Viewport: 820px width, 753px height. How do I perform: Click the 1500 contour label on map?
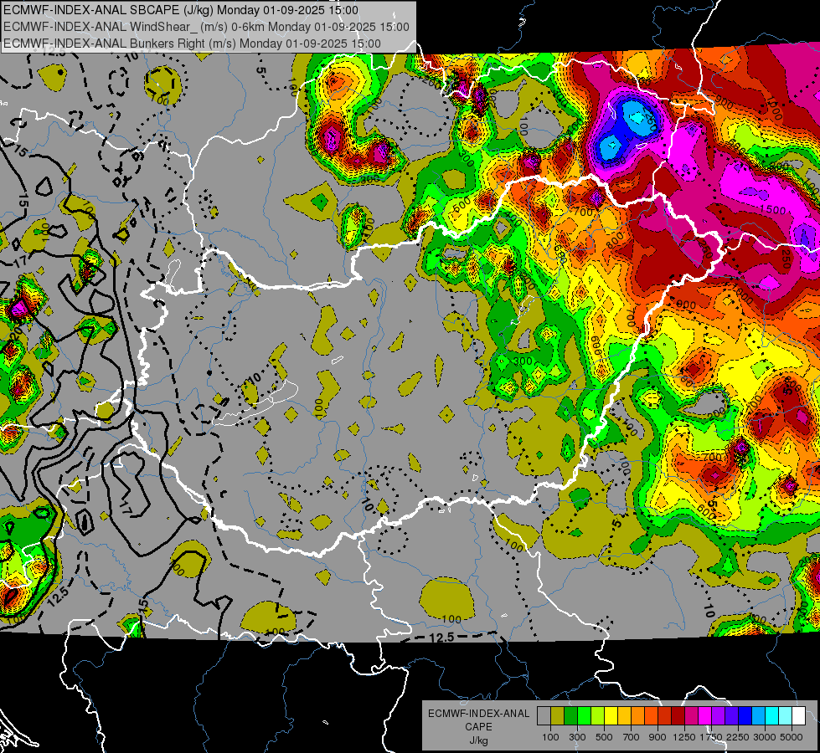click(772, 209)
